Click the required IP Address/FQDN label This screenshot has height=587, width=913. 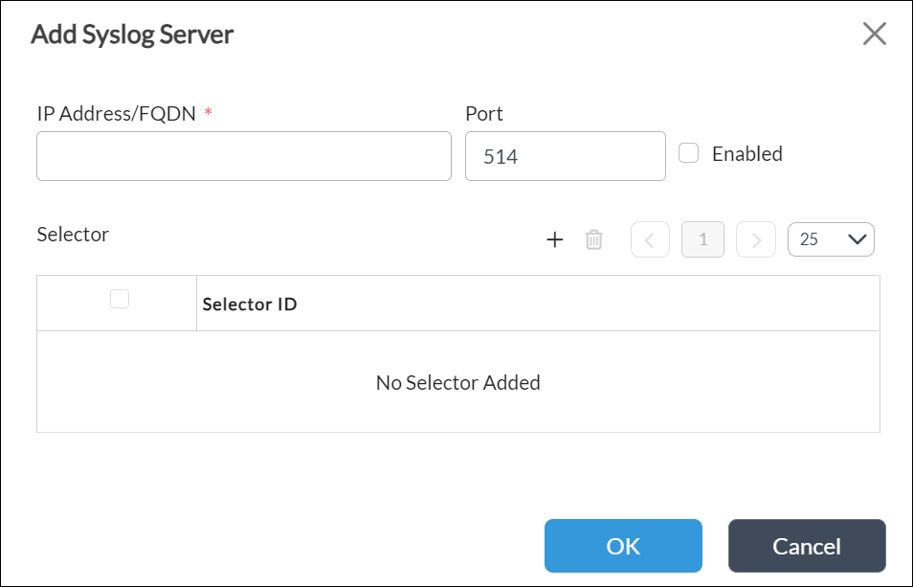tap(115, 113)
